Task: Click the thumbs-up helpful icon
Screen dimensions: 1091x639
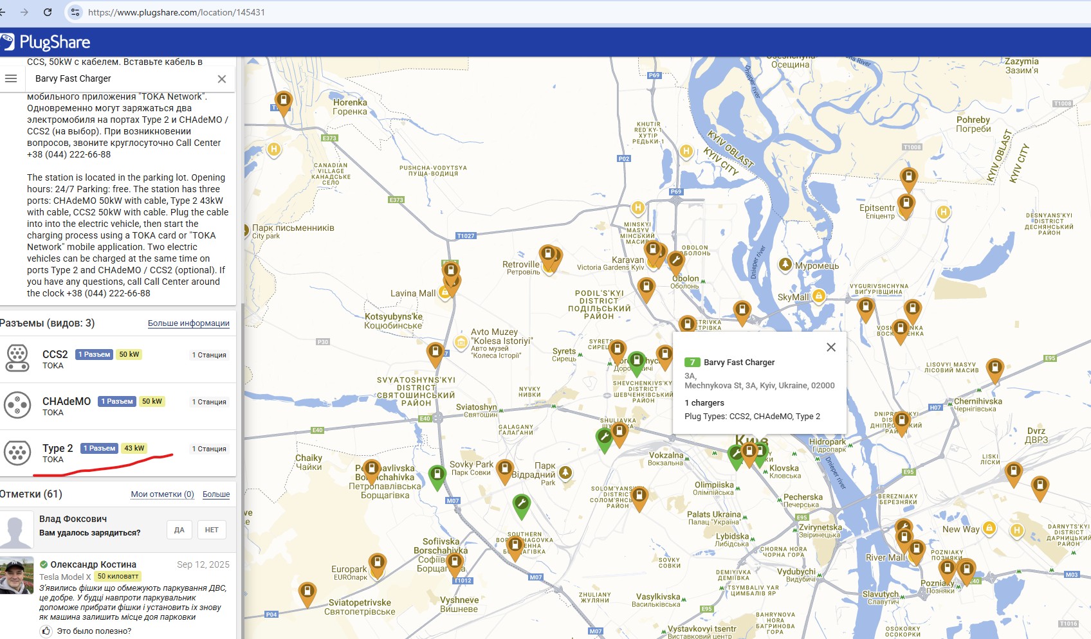Action: (46, 631)
